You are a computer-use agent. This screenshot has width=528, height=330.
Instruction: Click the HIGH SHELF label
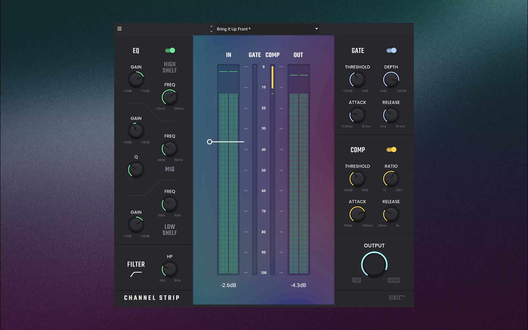pos(170,67)
